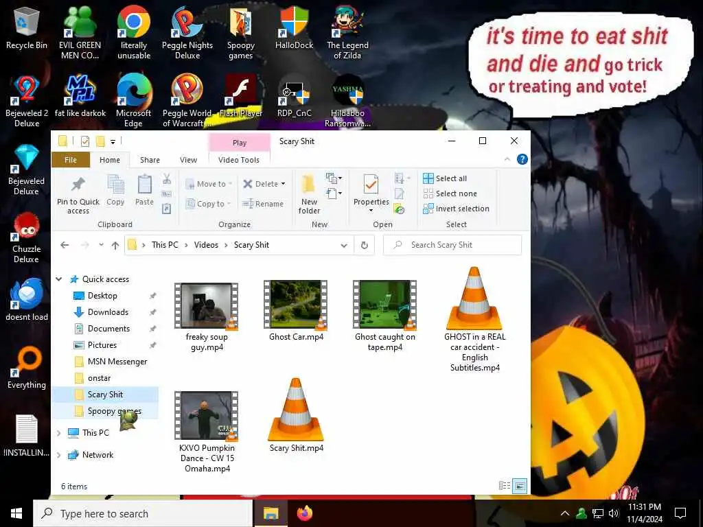Click the volume speaker tray icon
703x527 pixels.
[x=614, y=513]
